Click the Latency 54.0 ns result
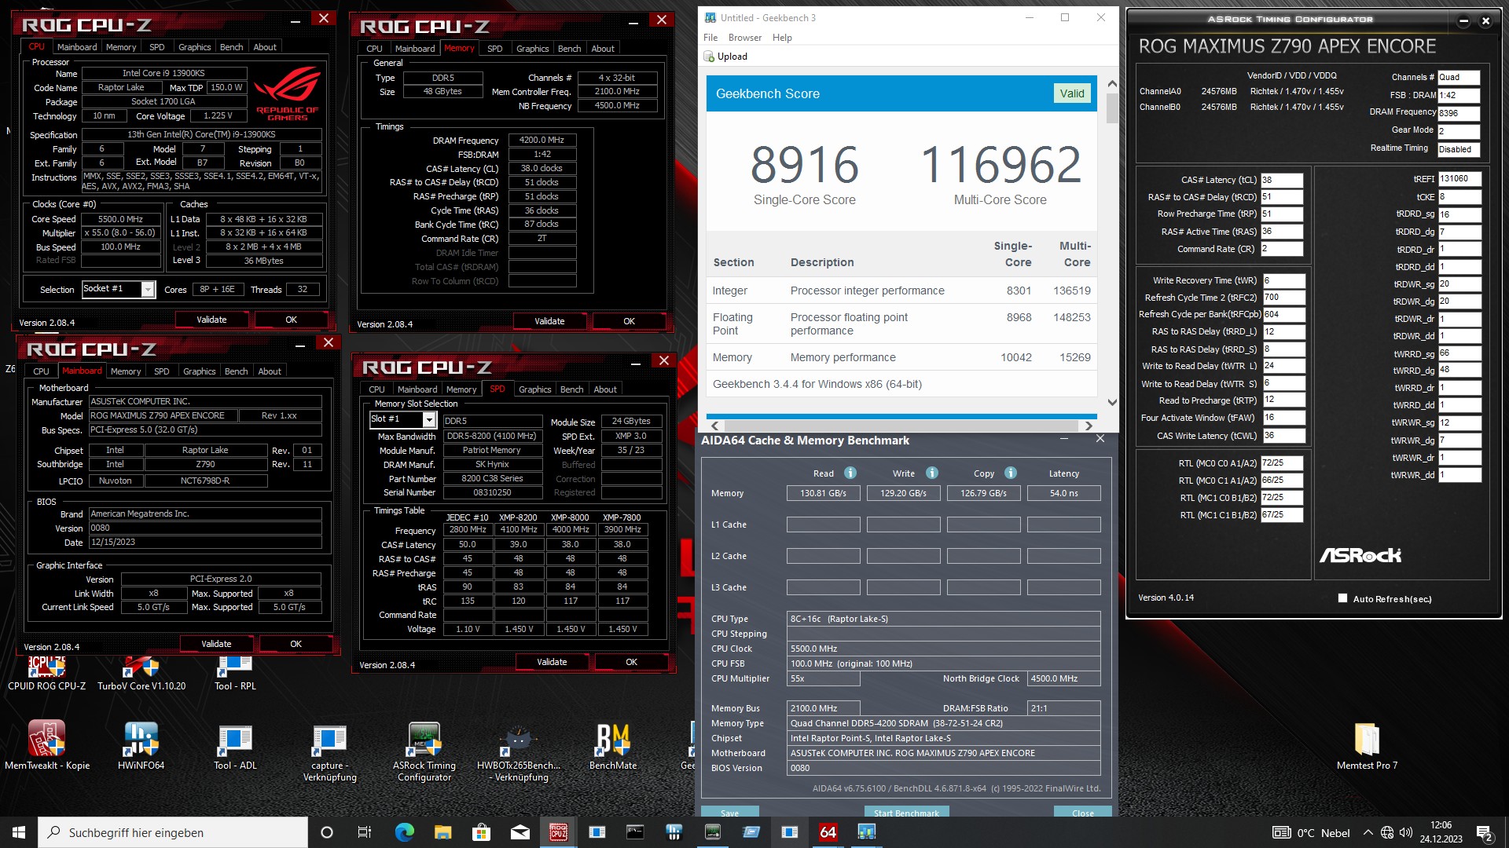Viewport: 1509px width, 848px height. [x=1064, y=493]
